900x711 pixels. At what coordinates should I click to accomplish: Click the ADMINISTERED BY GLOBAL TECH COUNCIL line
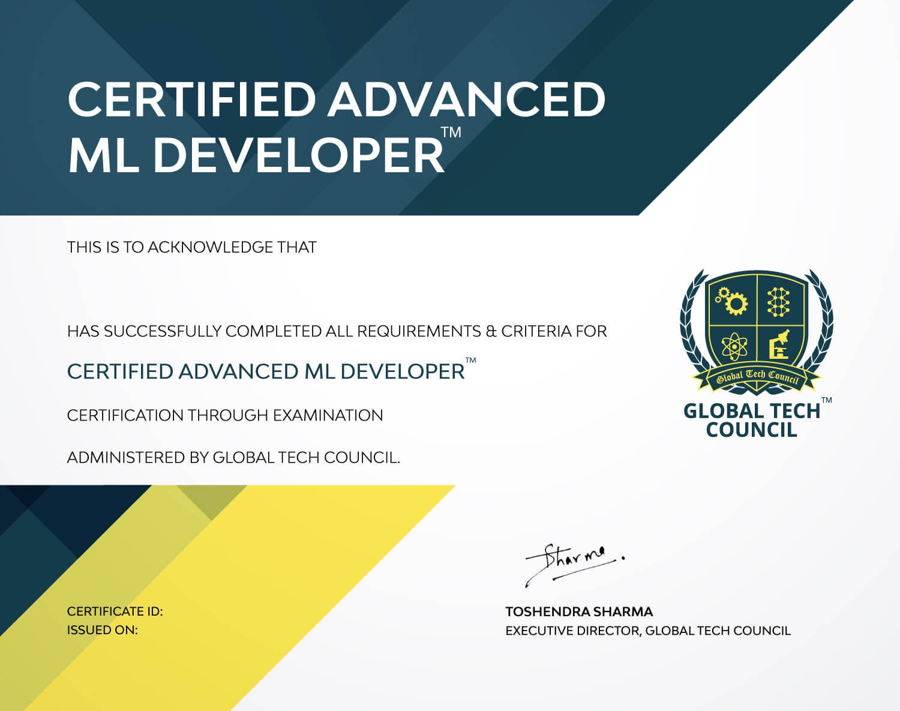coord(233,458)
